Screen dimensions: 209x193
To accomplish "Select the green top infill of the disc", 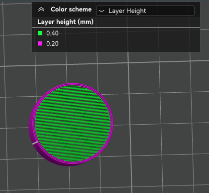I will coord(73,123).
